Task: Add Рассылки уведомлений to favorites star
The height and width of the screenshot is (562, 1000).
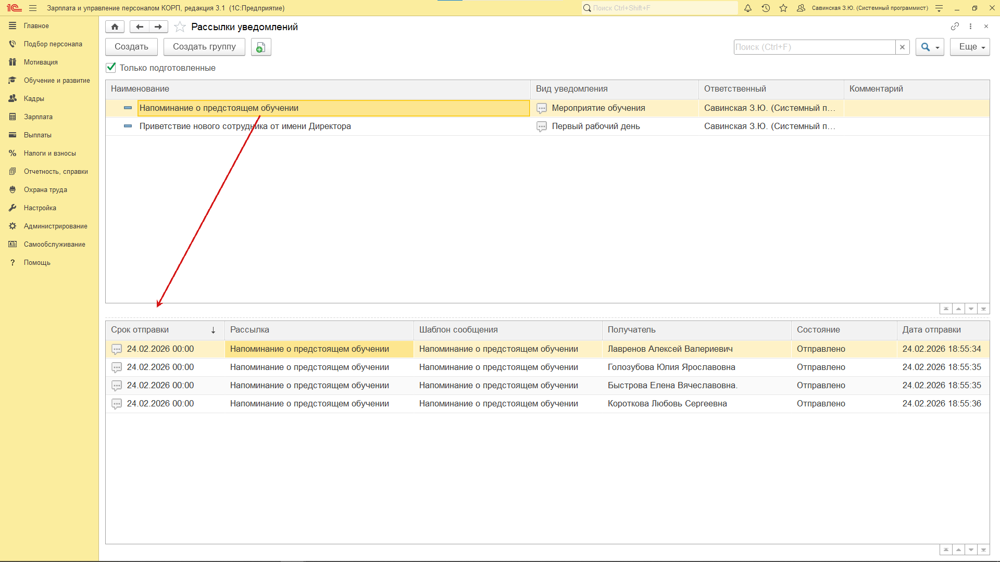Action: tap(180, 27)
